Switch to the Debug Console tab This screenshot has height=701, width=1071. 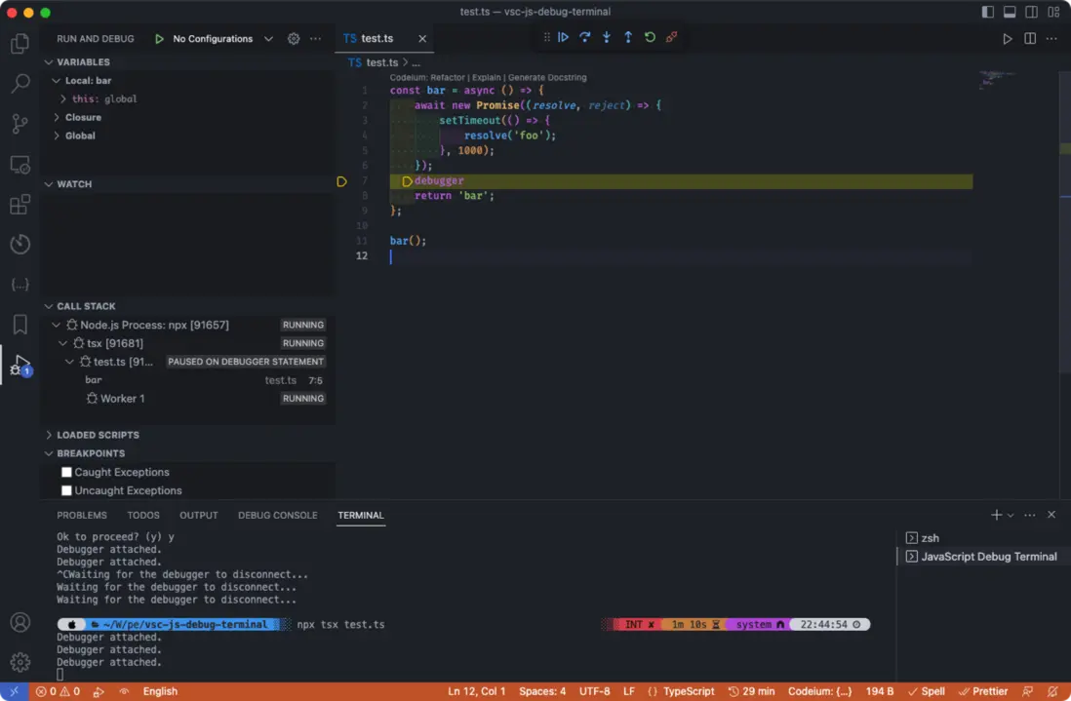[x=277, y=515]
